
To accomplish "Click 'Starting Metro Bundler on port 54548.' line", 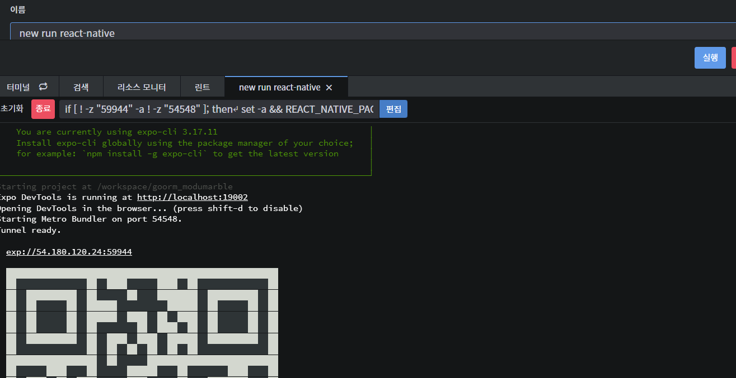I will point(91,219).
